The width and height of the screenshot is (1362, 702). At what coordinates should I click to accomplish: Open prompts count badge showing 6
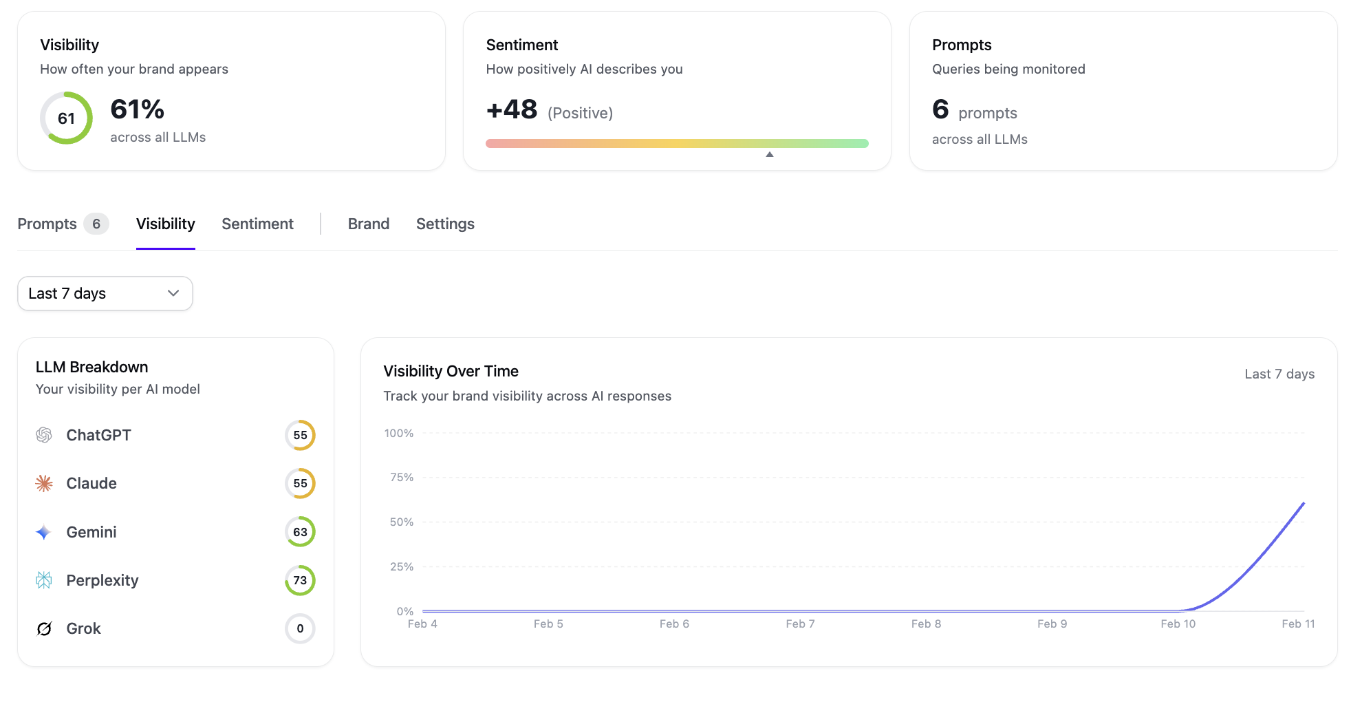(x=97, y=224)
